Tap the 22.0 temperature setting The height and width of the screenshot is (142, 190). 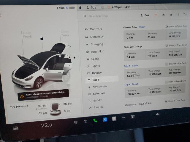[x=47, y=125]
